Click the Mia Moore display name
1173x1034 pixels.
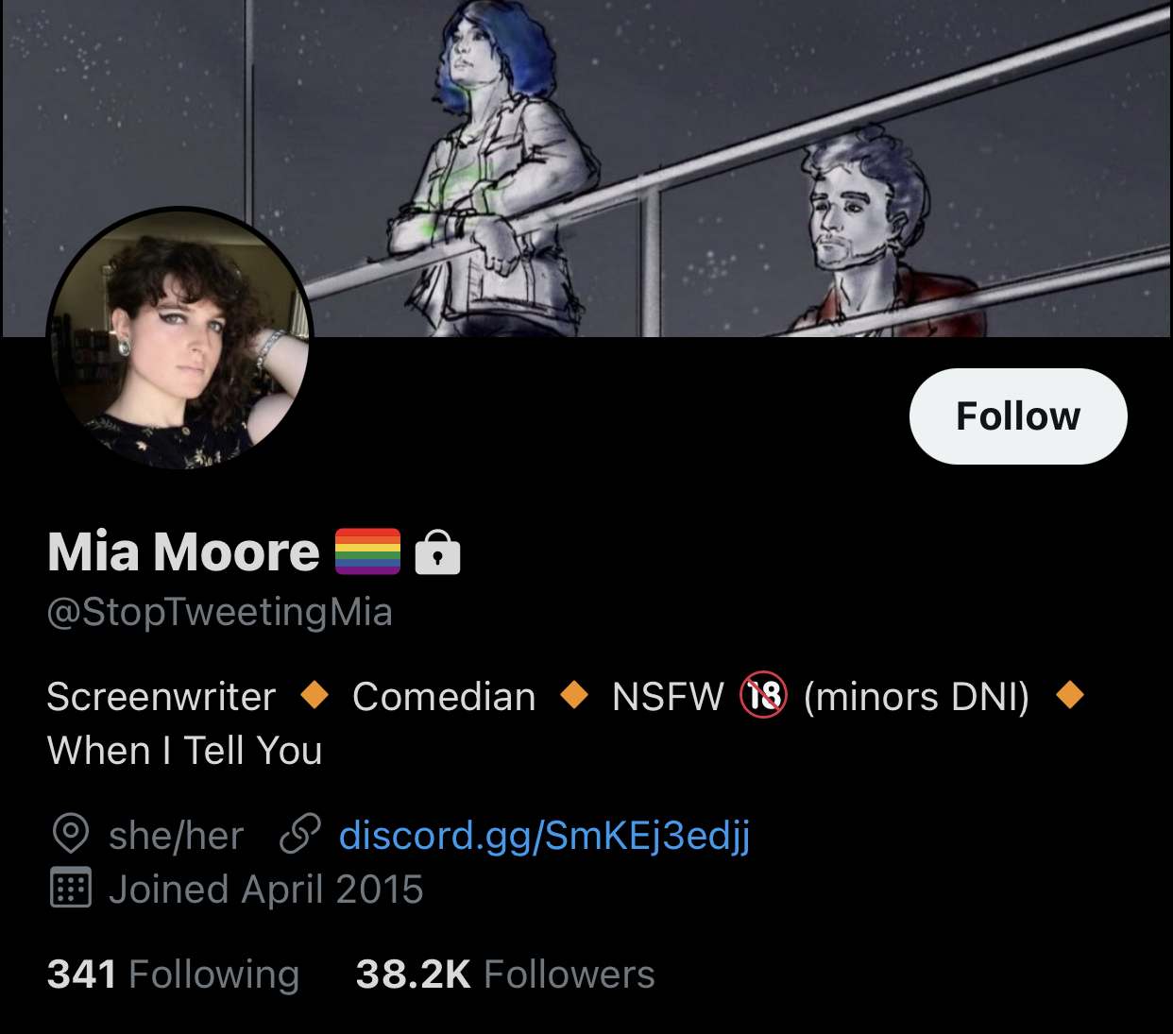pos(184,551)
